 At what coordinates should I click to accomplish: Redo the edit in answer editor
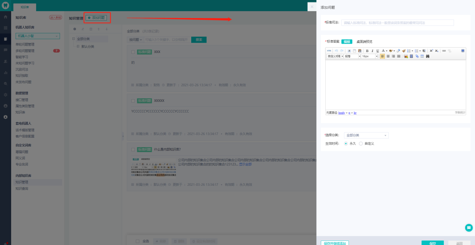(x=342, y=51)
